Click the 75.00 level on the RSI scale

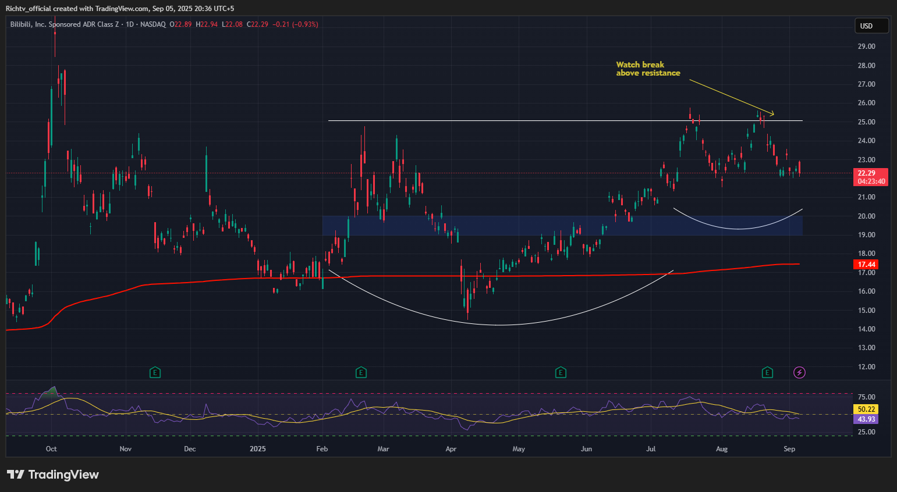866,397
